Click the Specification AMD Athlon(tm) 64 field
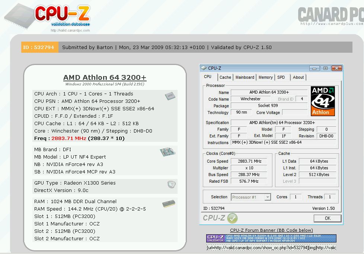The width and height of the screenshot is (364, 254). pos(284,123)
